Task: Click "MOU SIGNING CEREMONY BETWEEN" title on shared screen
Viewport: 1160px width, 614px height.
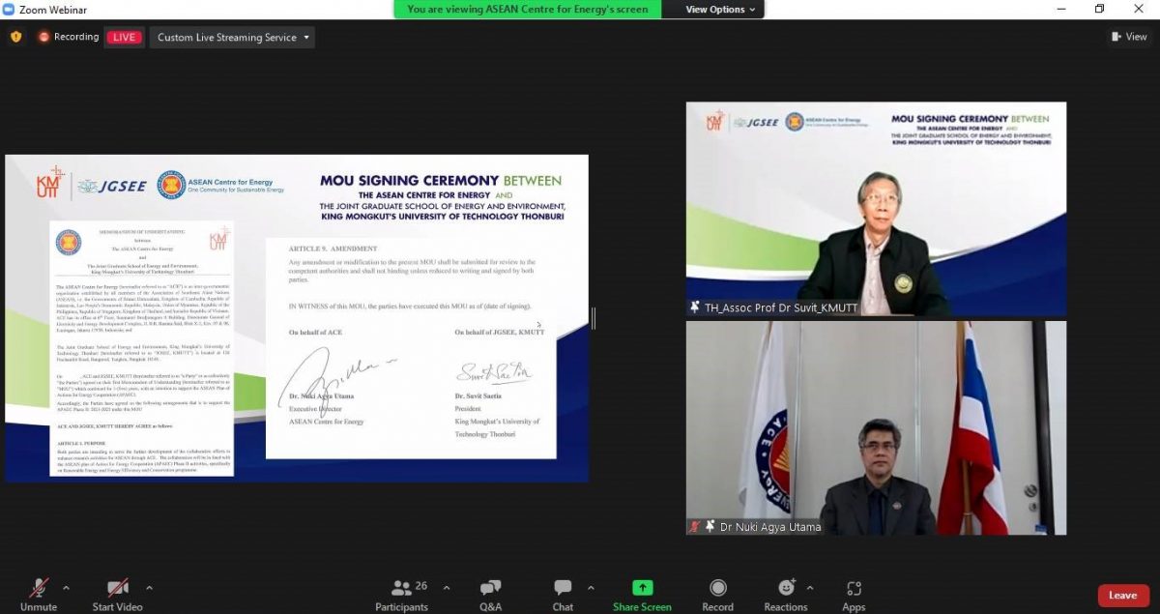Action: click(441, 180)
